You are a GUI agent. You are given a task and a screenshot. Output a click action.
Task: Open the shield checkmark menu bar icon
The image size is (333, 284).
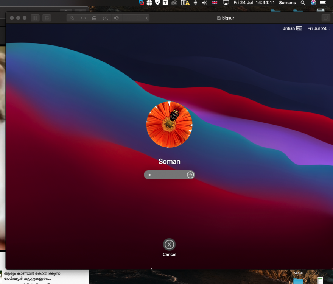tap(157, 3)
